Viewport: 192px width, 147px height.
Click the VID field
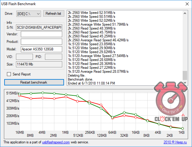click(24, 57)
